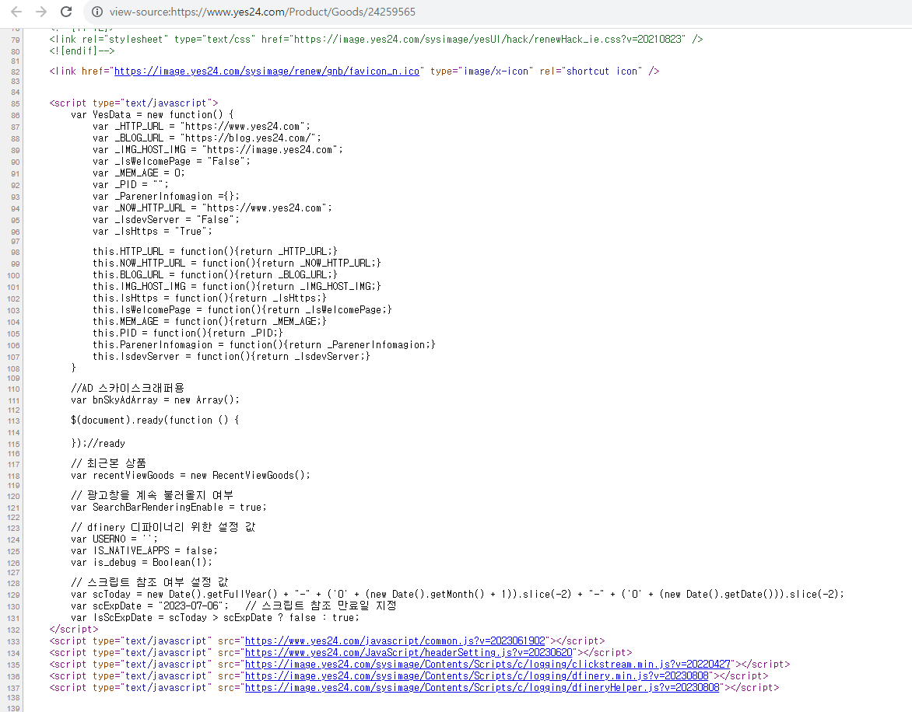Click 'var recentViewGoods' line
Image resolution: width=912 pixels, height=712 pixels.
click(x=190, y=475)
